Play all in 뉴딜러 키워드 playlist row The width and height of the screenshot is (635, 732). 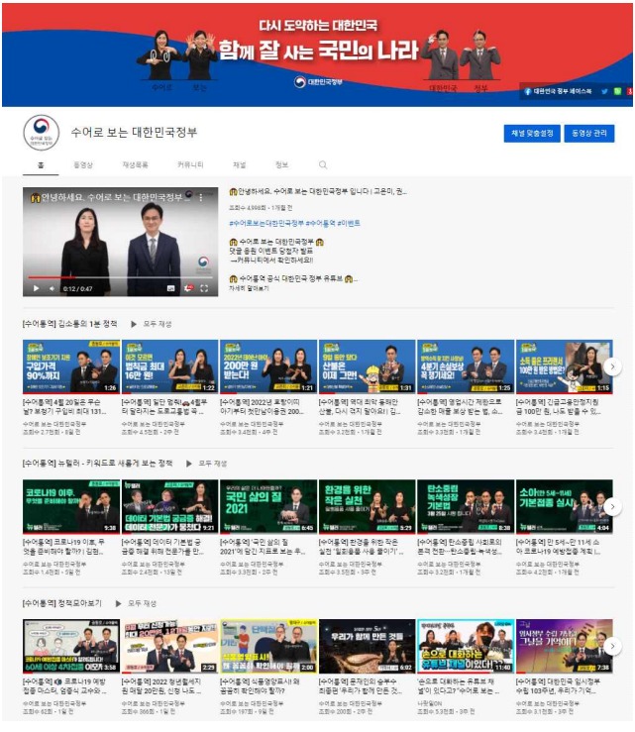click(x=193, y=463)
